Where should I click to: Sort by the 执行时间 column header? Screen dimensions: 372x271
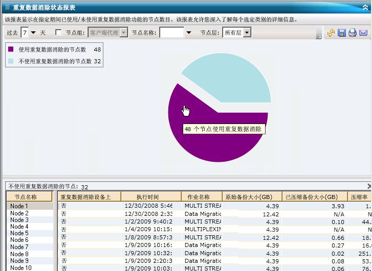pos(150,196)
